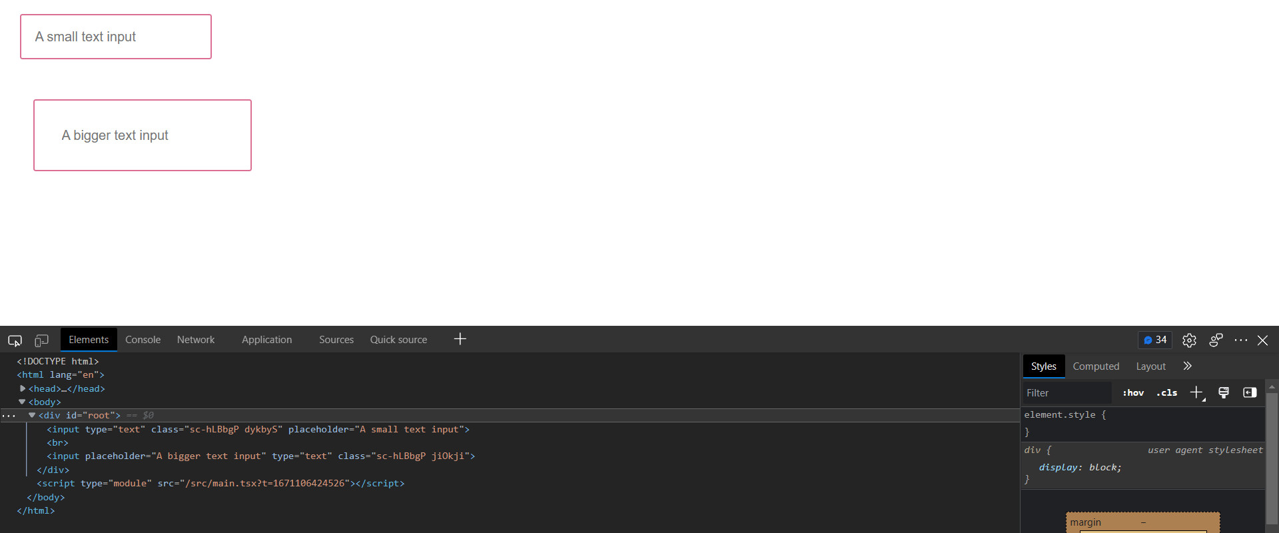1279x533 pixels.
Task: Switch to the Console tab
Action: 143,340
